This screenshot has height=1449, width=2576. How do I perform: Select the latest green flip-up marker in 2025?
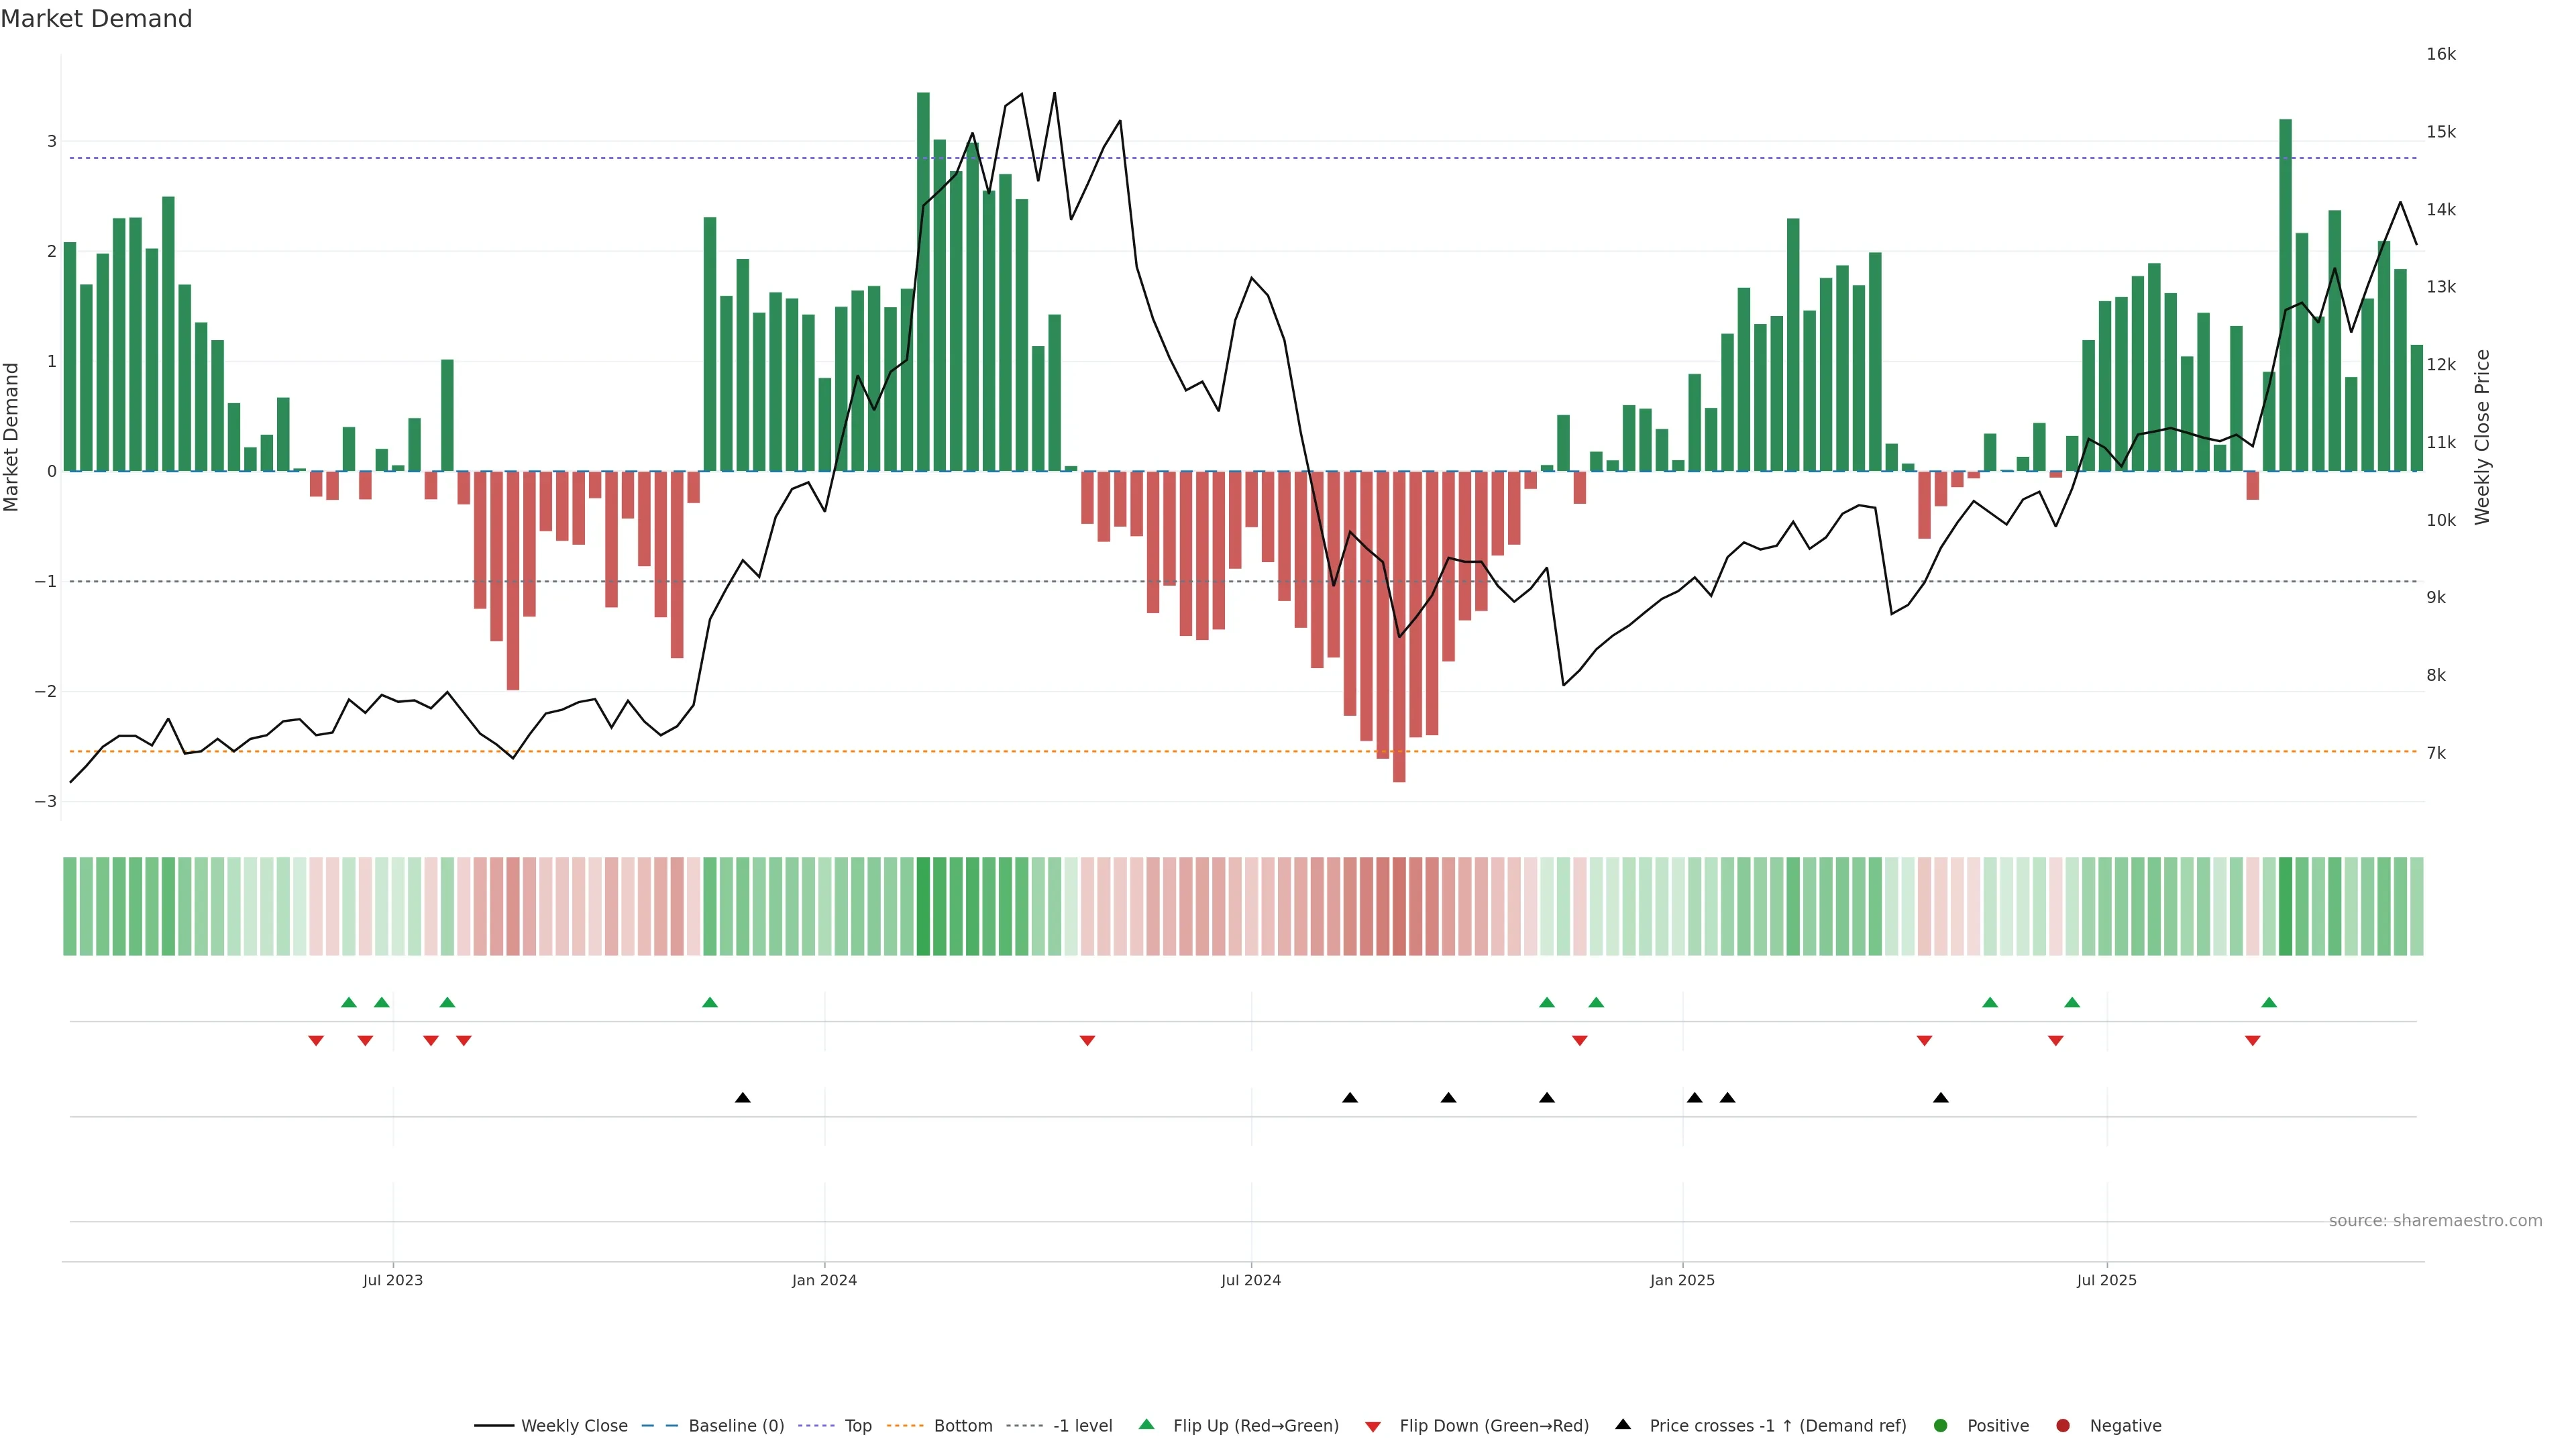(2269, 1002)
